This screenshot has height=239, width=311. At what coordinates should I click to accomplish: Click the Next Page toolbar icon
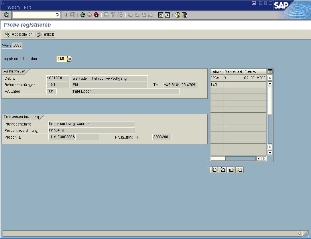point(144,15)
